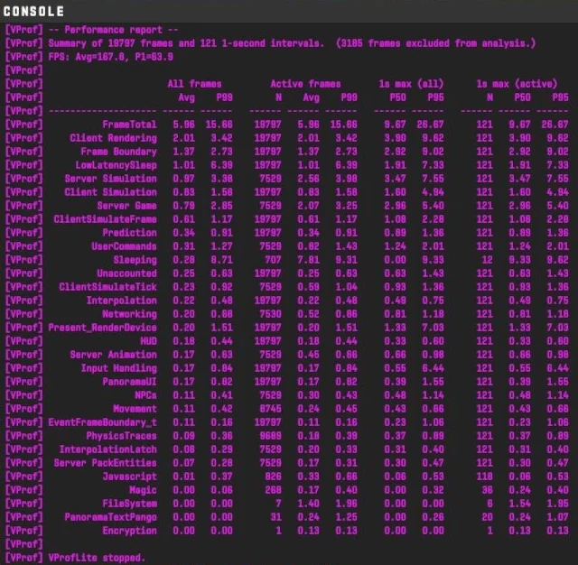Select the Encryption row label
The image size is (578, 565).
tap(129, 531)
